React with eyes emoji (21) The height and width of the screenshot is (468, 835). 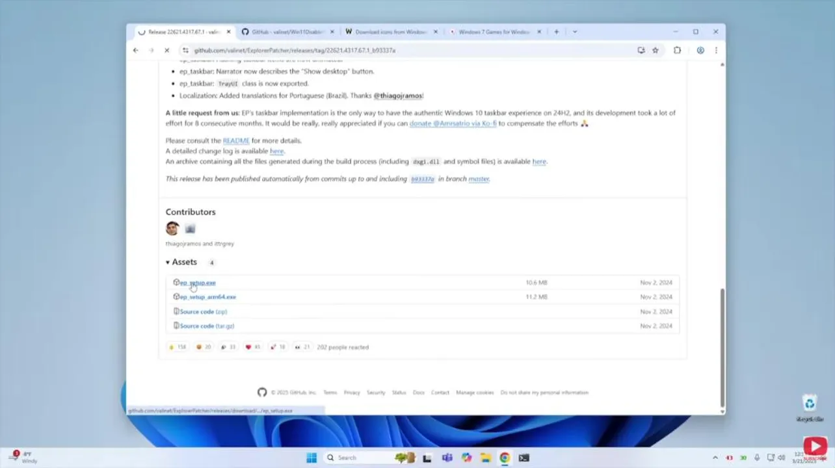pos(302,347)
